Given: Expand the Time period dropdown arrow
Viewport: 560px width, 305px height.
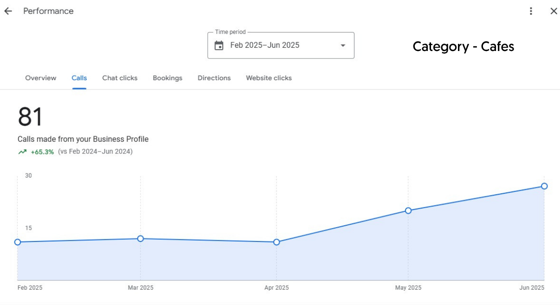Looking at the screenshot, I should (343, 45).
